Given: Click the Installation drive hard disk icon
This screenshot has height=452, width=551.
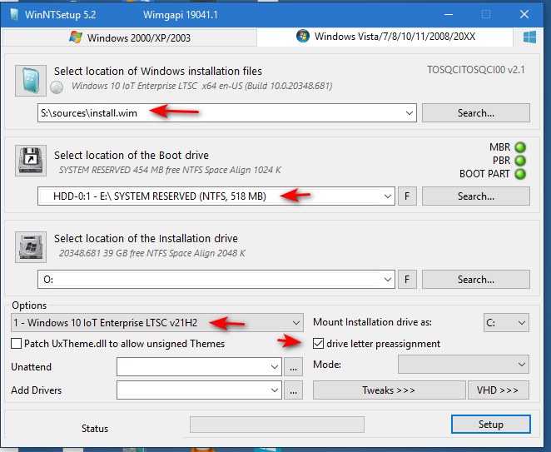Looking at the screenshot, I should pyautogui.click(x=31, y=247).
